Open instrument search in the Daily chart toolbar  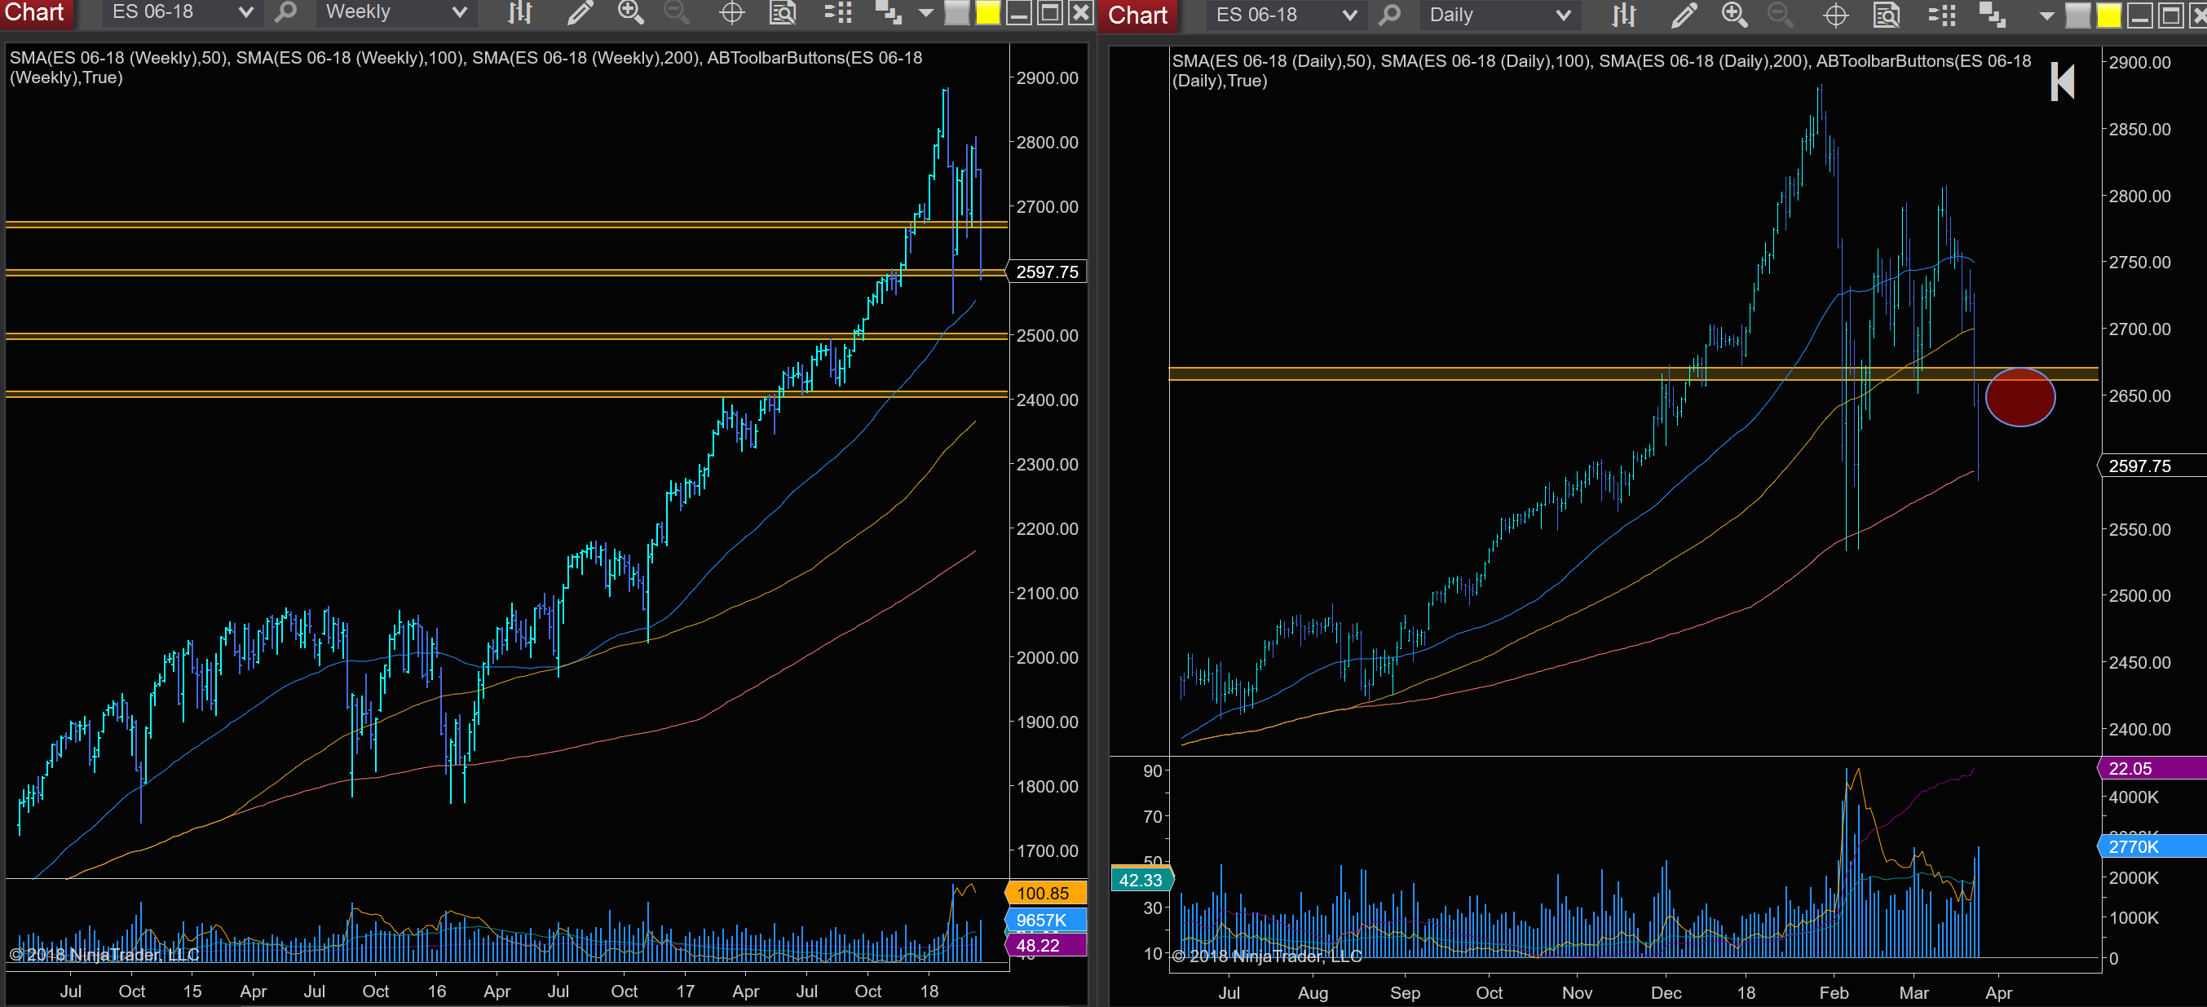(1389, 15)
